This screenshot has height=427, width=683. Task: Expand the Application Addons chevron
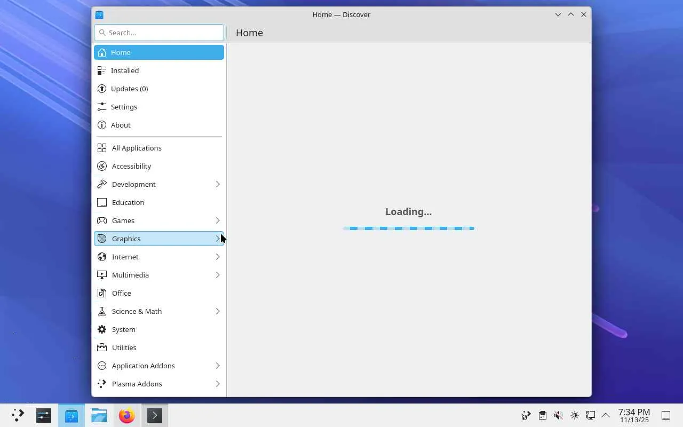click(218, 366)
